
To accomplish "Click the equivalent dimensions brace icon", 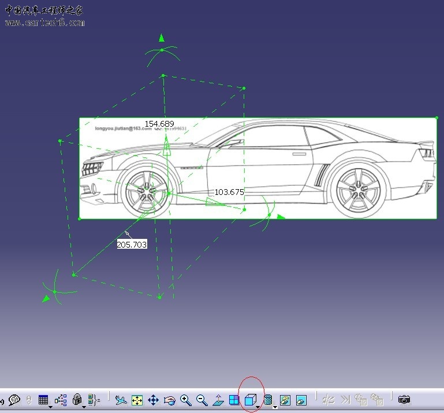I will [94, 400].
